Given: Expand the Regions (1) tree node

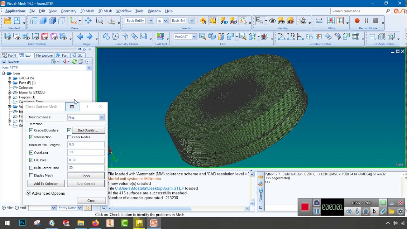Looking at the screenshot, I should point(9,97).
